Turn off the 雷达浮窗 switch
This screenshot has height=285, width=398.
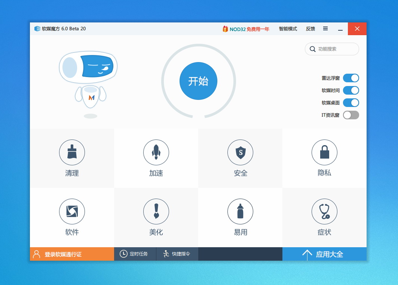click(x=351, y=78)
